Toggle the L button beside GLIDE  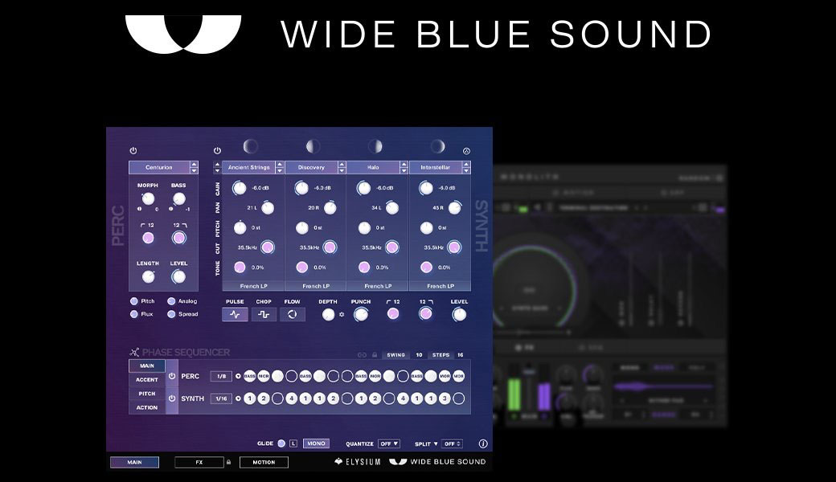point(293,443)
